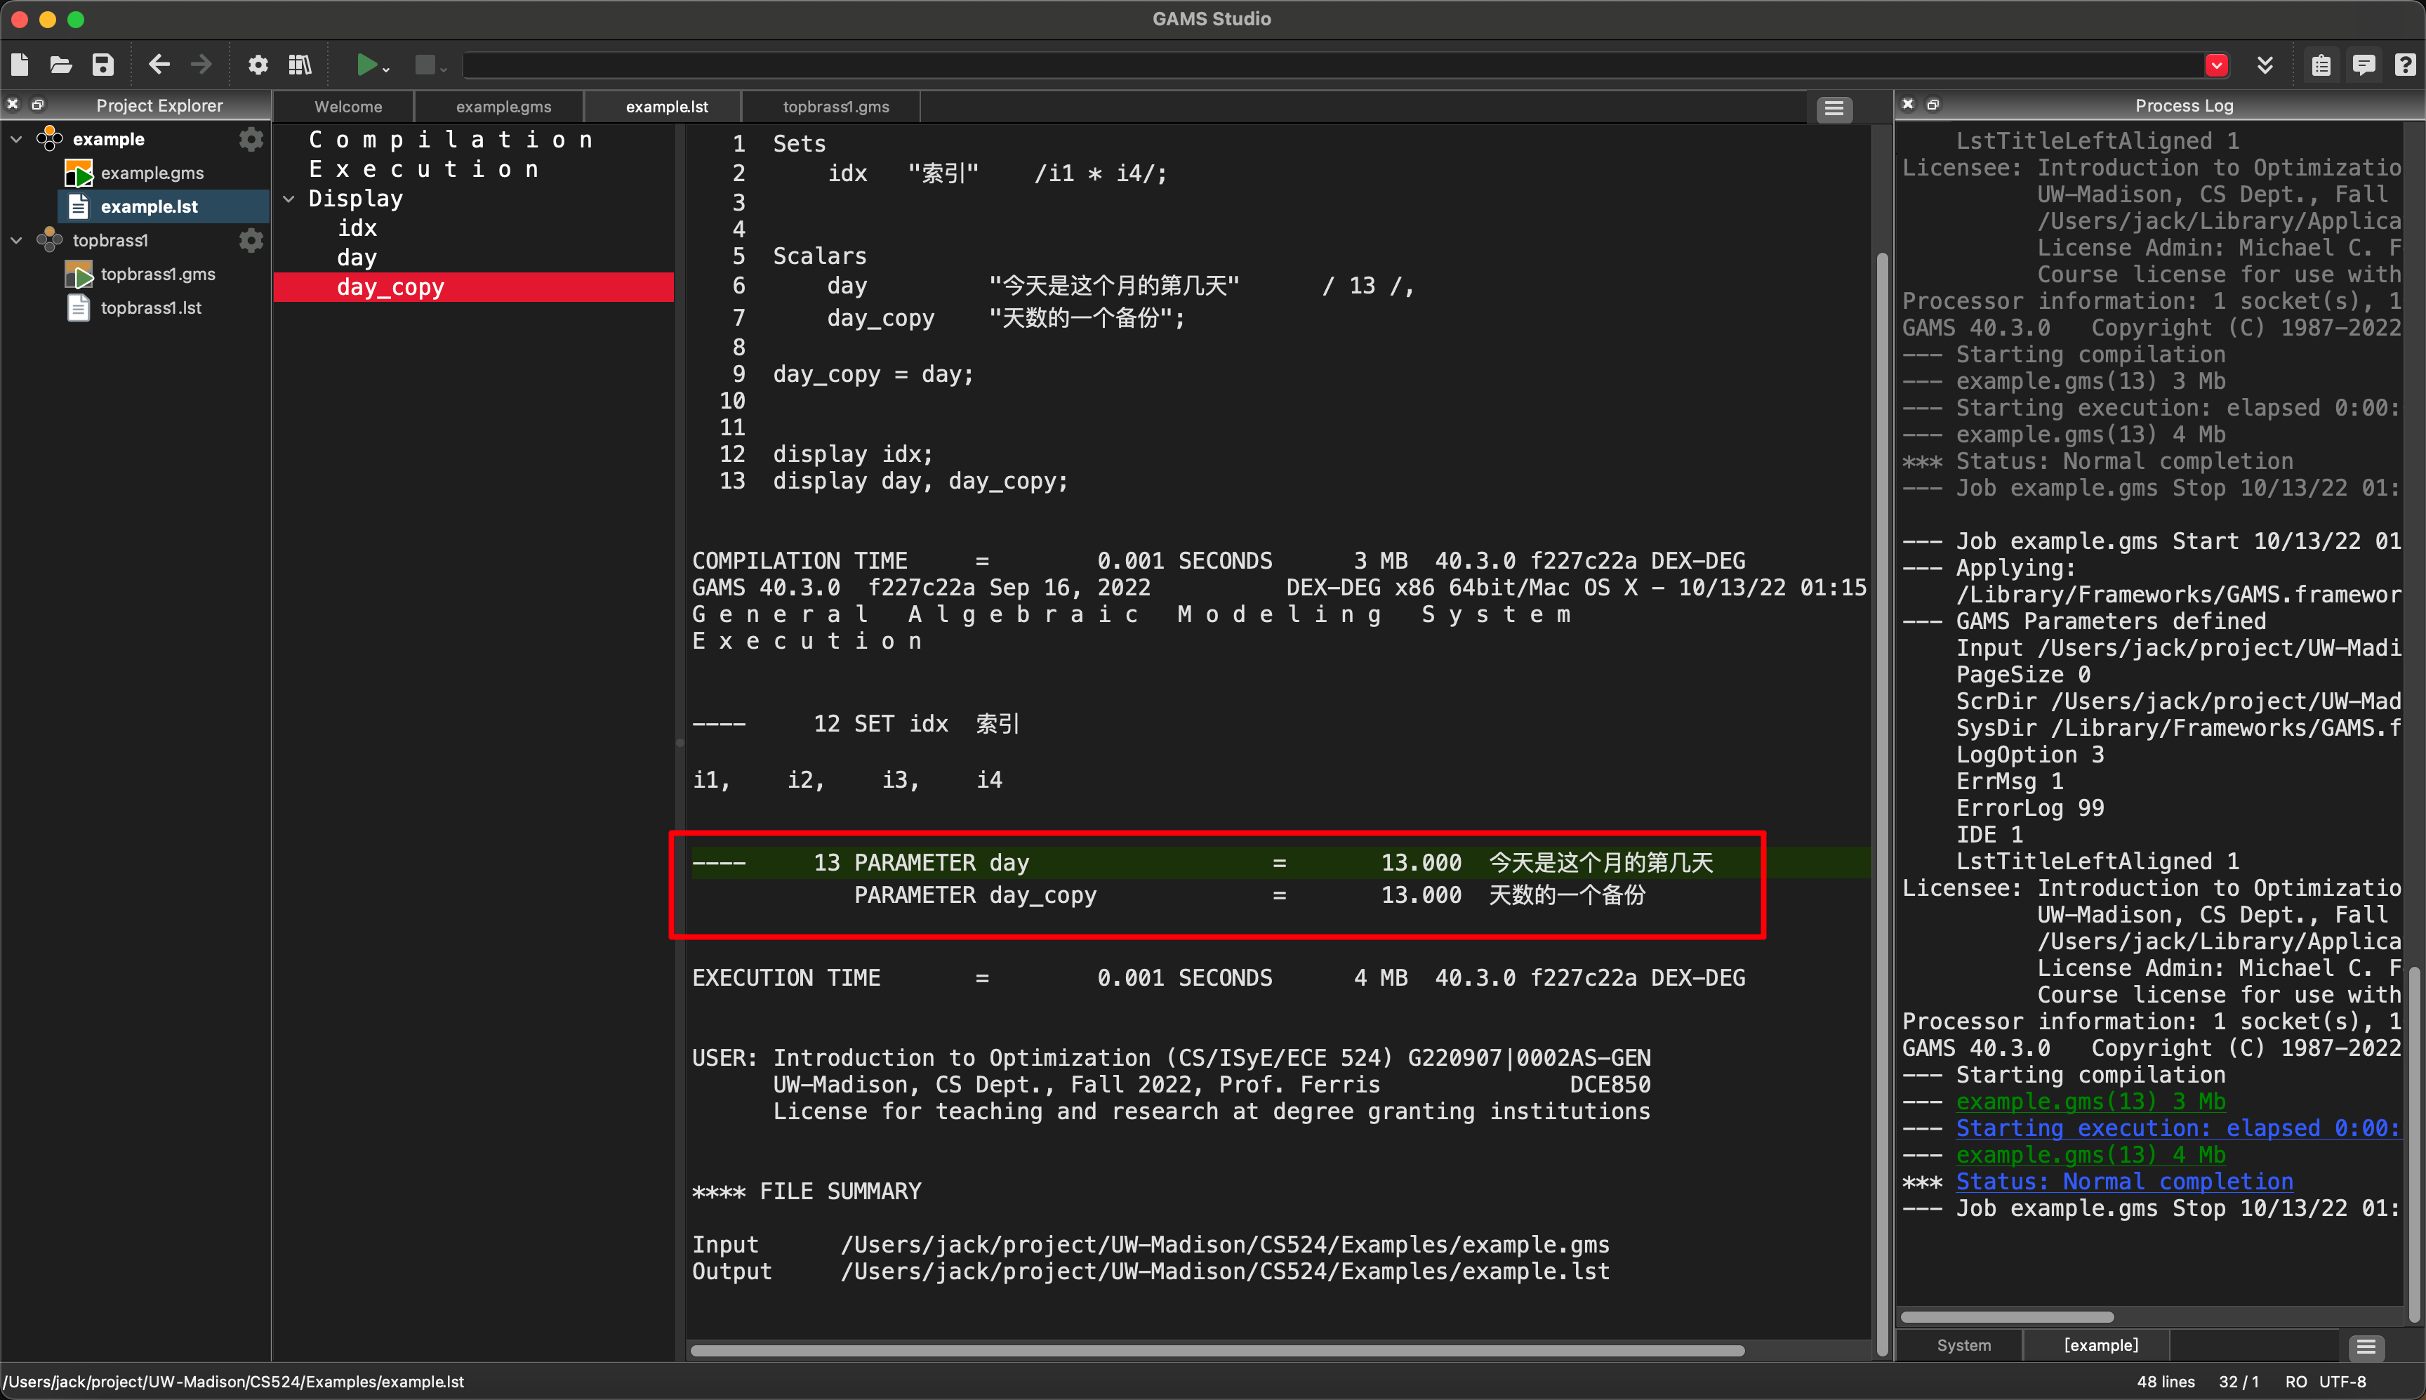Viewport: 2426px width, 1400px height.
Task: Float the Process Log panel
Action: click(1933, 104)
